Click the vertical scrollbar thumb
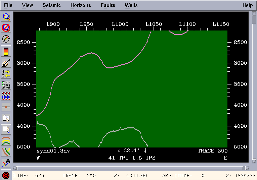Viewport: 257px width, 180px height. pyautogui.click(x=254, y=91)
